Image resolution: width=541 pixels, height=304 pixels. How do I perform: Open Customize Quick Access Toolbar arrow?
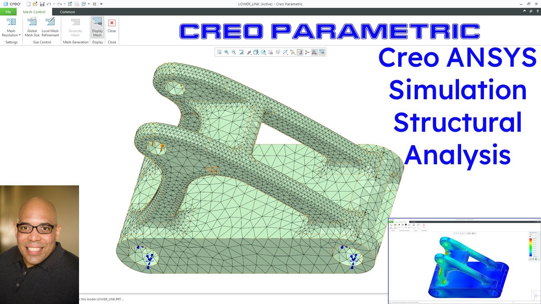pyautogui.click(x=101, y=4)
